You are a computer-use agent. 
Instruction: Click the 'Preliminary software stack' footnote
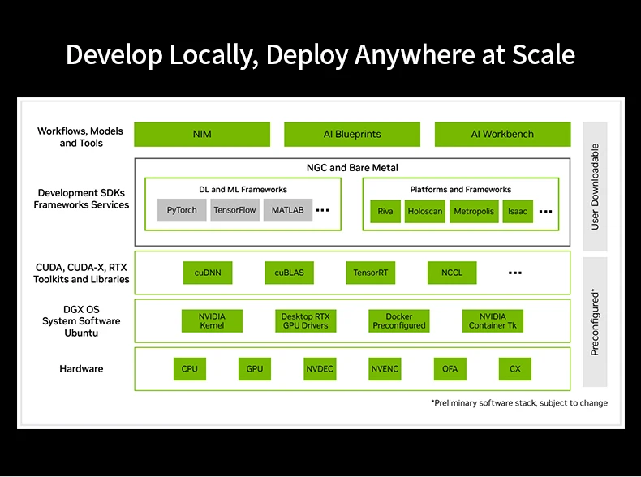519,403
